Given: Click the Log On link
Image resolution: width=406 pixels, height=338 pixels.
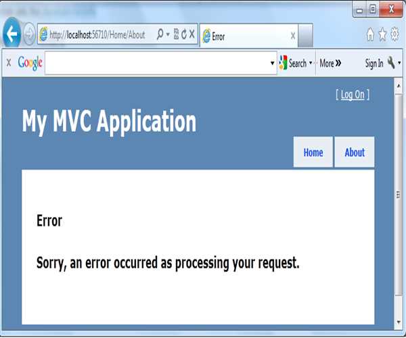Looking at the screenshot, I should (353, 95).
